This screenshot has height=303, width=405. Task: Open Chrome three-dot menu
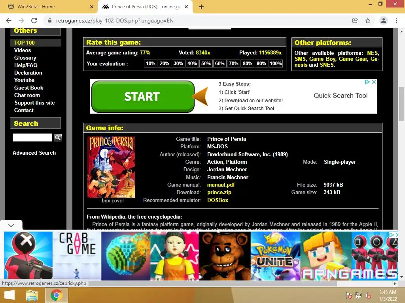coord(396,21)
